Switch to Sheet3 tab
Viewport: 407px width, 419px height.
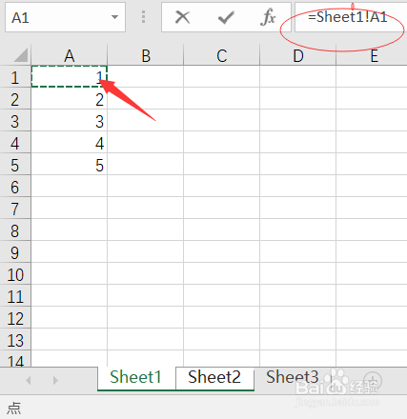click(293, 378)
